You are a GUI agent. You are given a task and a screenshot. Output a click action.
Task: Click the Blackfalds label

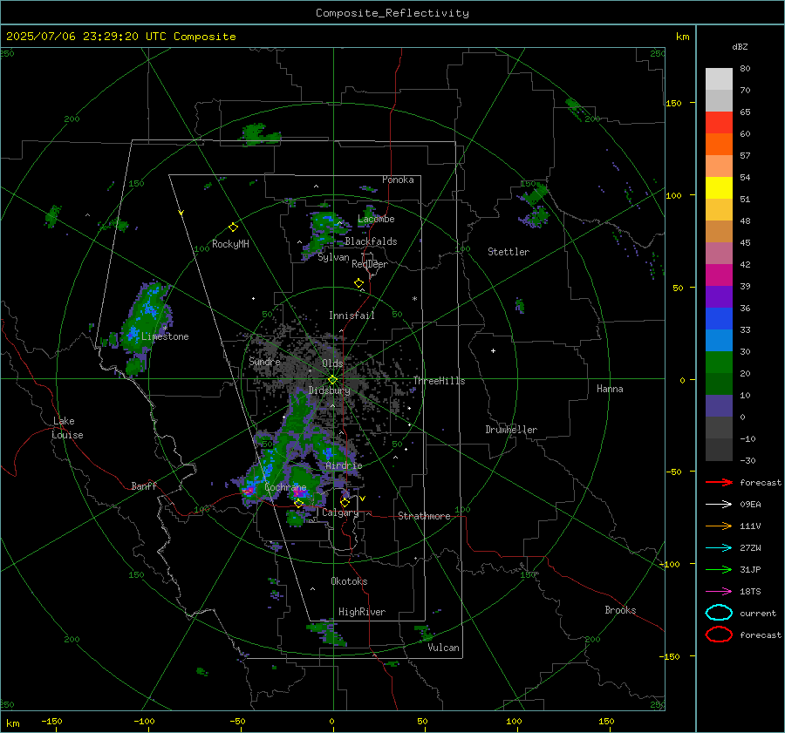tap(371, 241)
